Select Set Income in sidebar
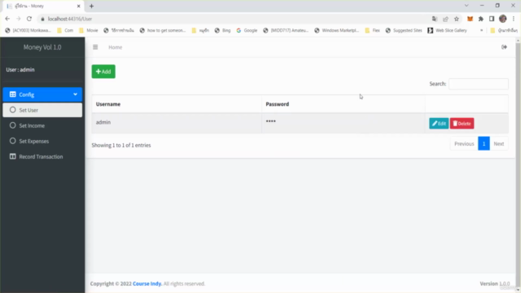The height and width of the screenshot is (293, 521). pos(42,125)
